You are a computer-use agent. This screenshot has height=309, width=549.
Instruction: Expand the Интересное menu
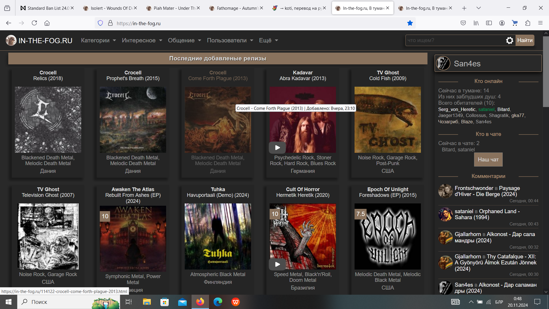pyautogui.click(x=142, y=40)
